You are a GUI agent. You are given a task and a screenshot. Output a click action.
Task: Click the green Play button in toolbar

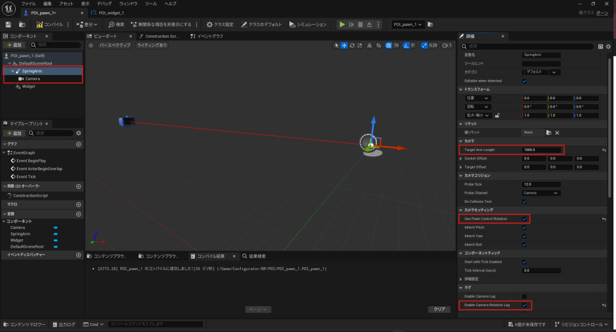pyautogui.click(x=342, y=25)
